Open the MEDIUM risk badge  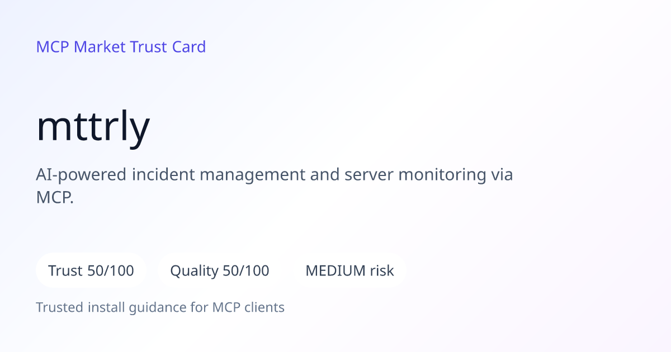click(349, 270)
